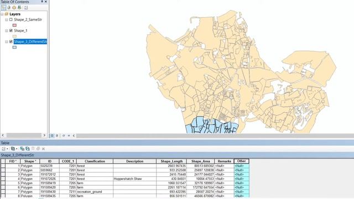Enable the Shape_2_SameStr layer checkbox
Screen dimensions: 354x199
[x=11, y=20]
